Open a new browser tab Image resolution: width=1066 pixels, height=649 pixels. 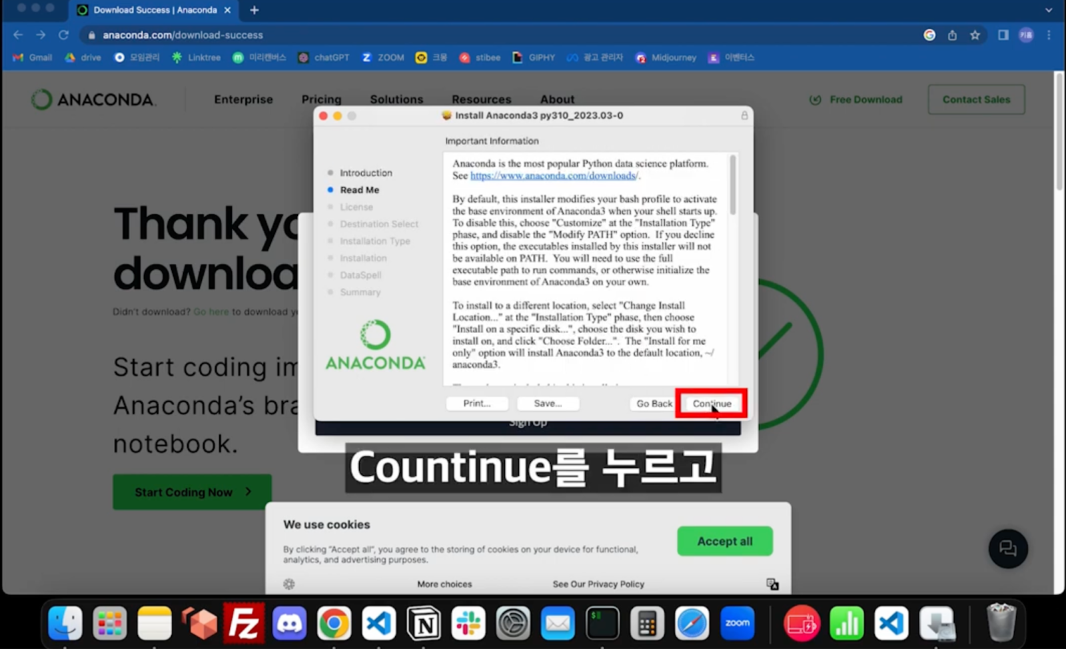pos(254,10)
